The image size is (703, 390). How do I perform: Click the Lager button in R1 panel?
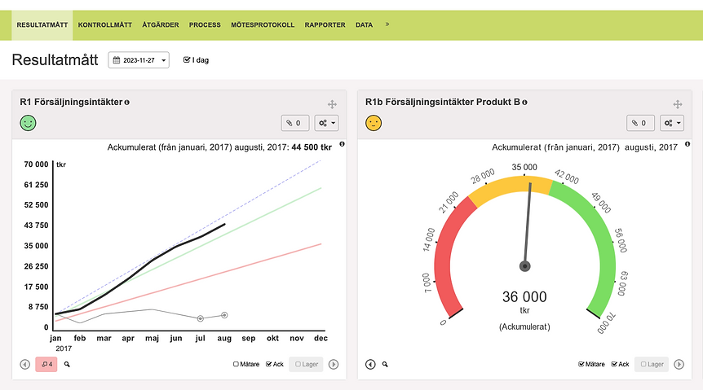(x=306, y=365)
